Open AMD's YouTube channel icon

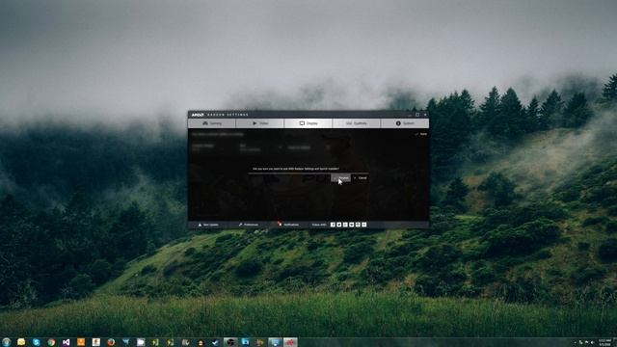click(351, 225)
